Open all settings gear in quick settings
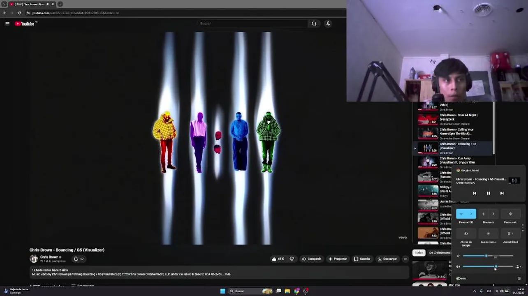 click(519, 278)
